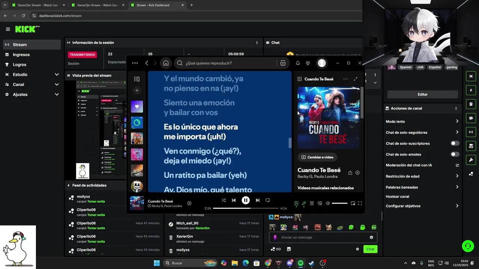479x269 pixels.
Task: Send message with green Chat button
Action: coord(370,249)
